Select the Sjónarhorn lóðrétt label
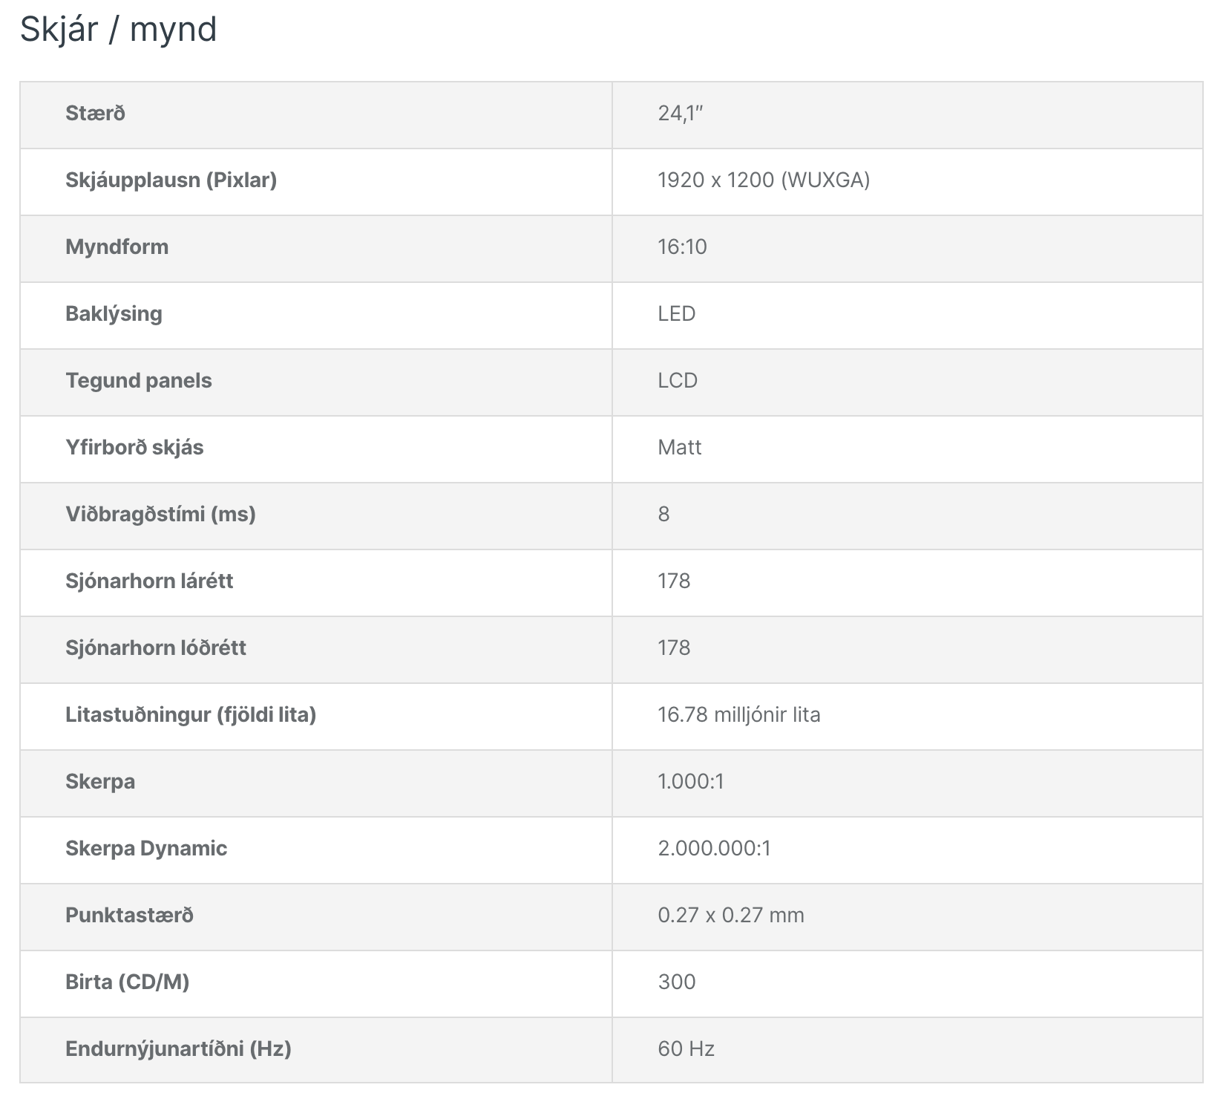The width and height of the screenshot is (1229, 1099). pos(155,648)
